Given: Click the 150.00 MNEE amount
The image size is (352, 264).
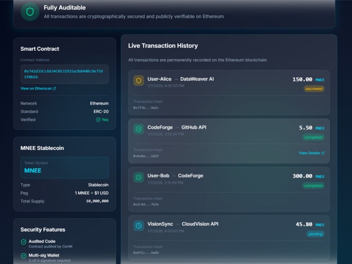Looking at the screenshot, I should coord(309,80).
